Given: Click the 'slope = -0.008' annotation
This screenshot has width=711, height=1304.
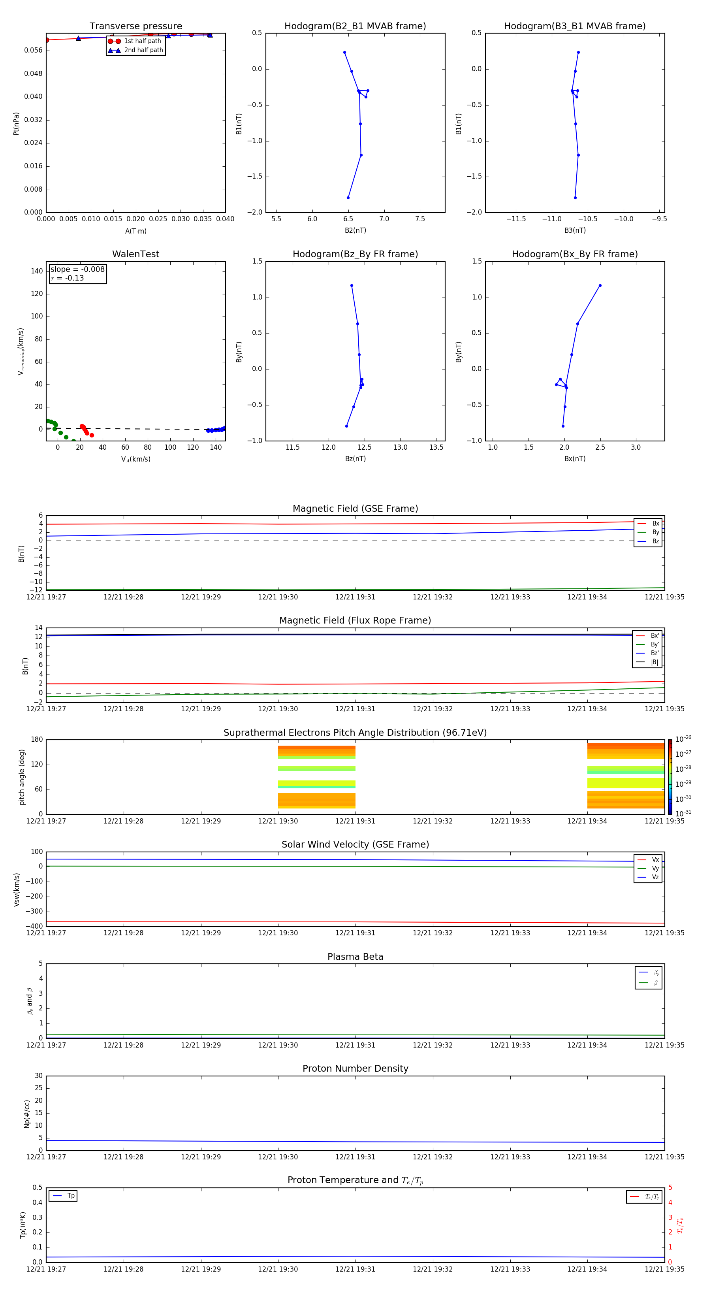Looking at the screenshot, I should point(77,269).
